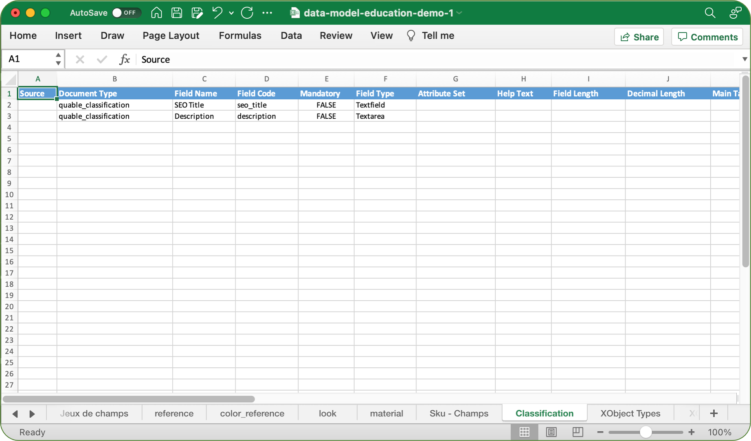Click the zoom slider handle
751x441 pixels.
[646, 432]
